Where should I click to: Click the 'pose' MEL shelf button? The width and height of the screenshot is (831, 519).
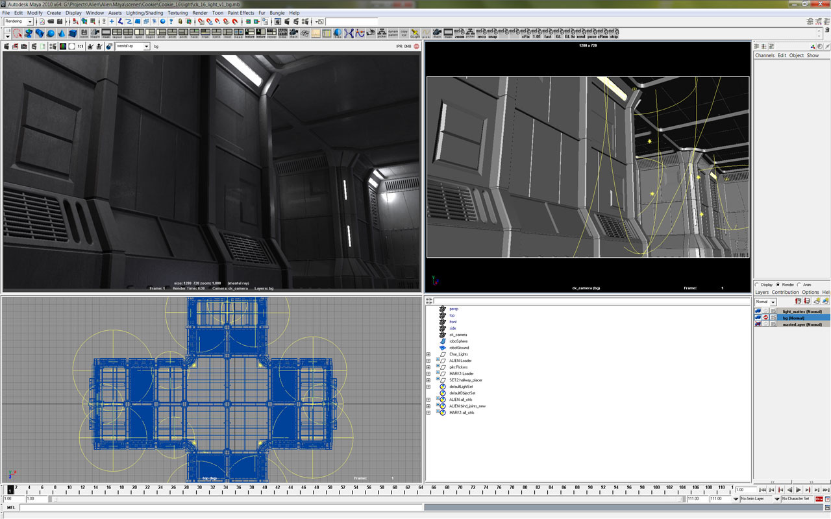[592, 33]
